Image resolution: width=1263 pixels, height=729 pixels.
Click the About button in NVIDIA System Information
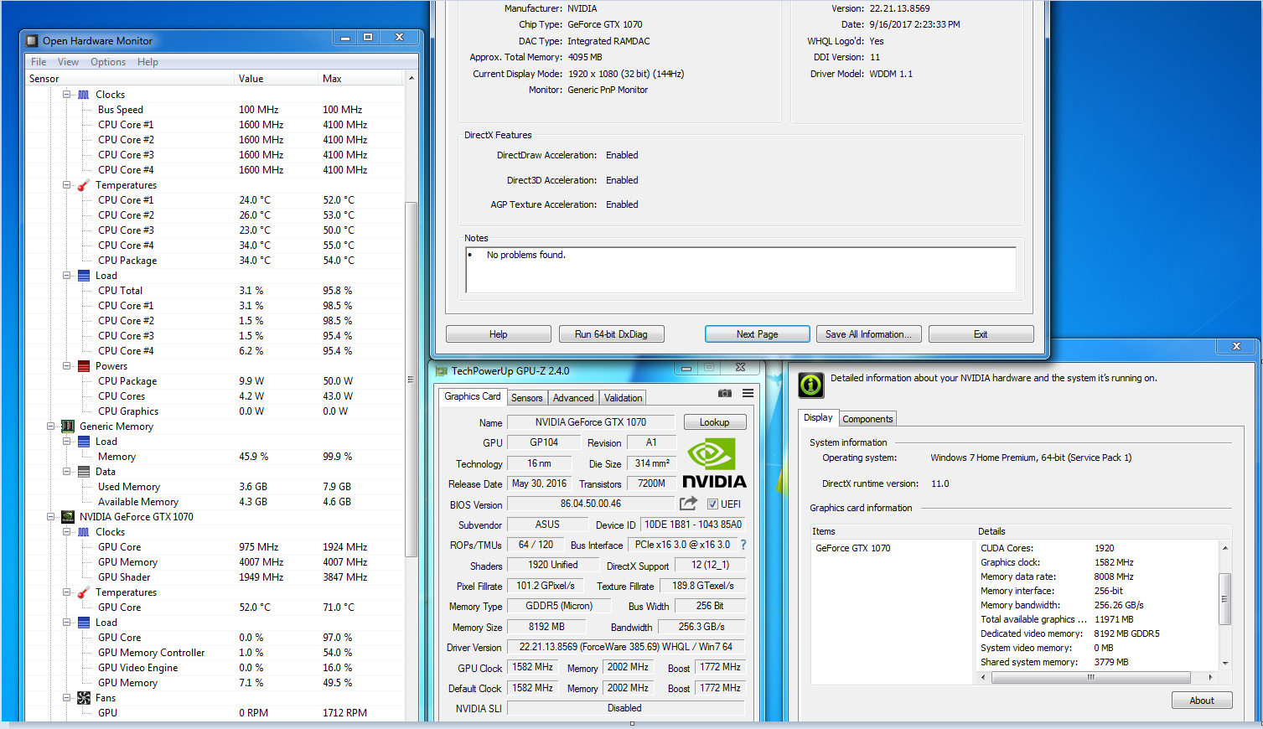coord(1202,701)
